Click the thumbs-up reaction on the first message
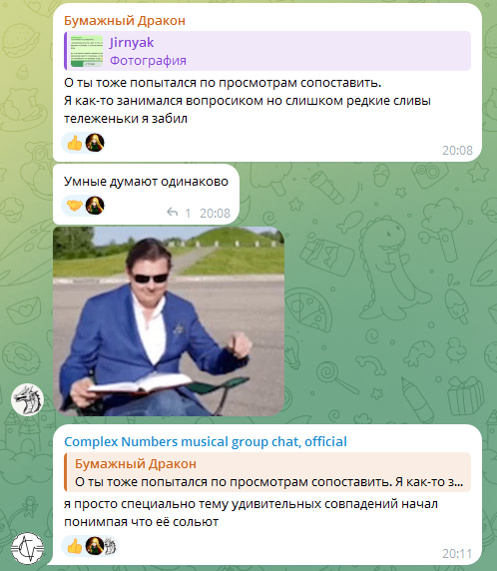This screenshot has height=571, width=497. click(x=75, y=143)
